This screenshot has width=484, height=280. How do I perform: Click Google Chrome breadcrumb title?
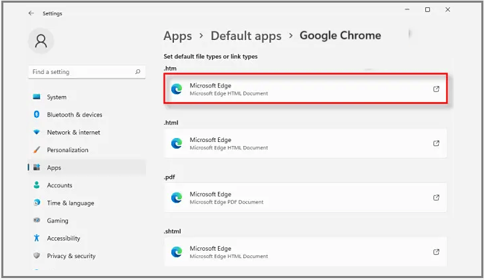coord(340,35)
